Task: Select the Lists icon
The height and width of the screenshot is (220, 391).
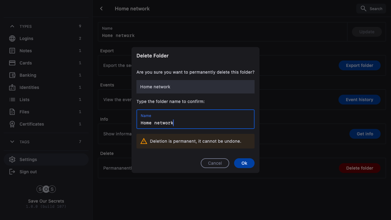Action: tap(12, 100)
